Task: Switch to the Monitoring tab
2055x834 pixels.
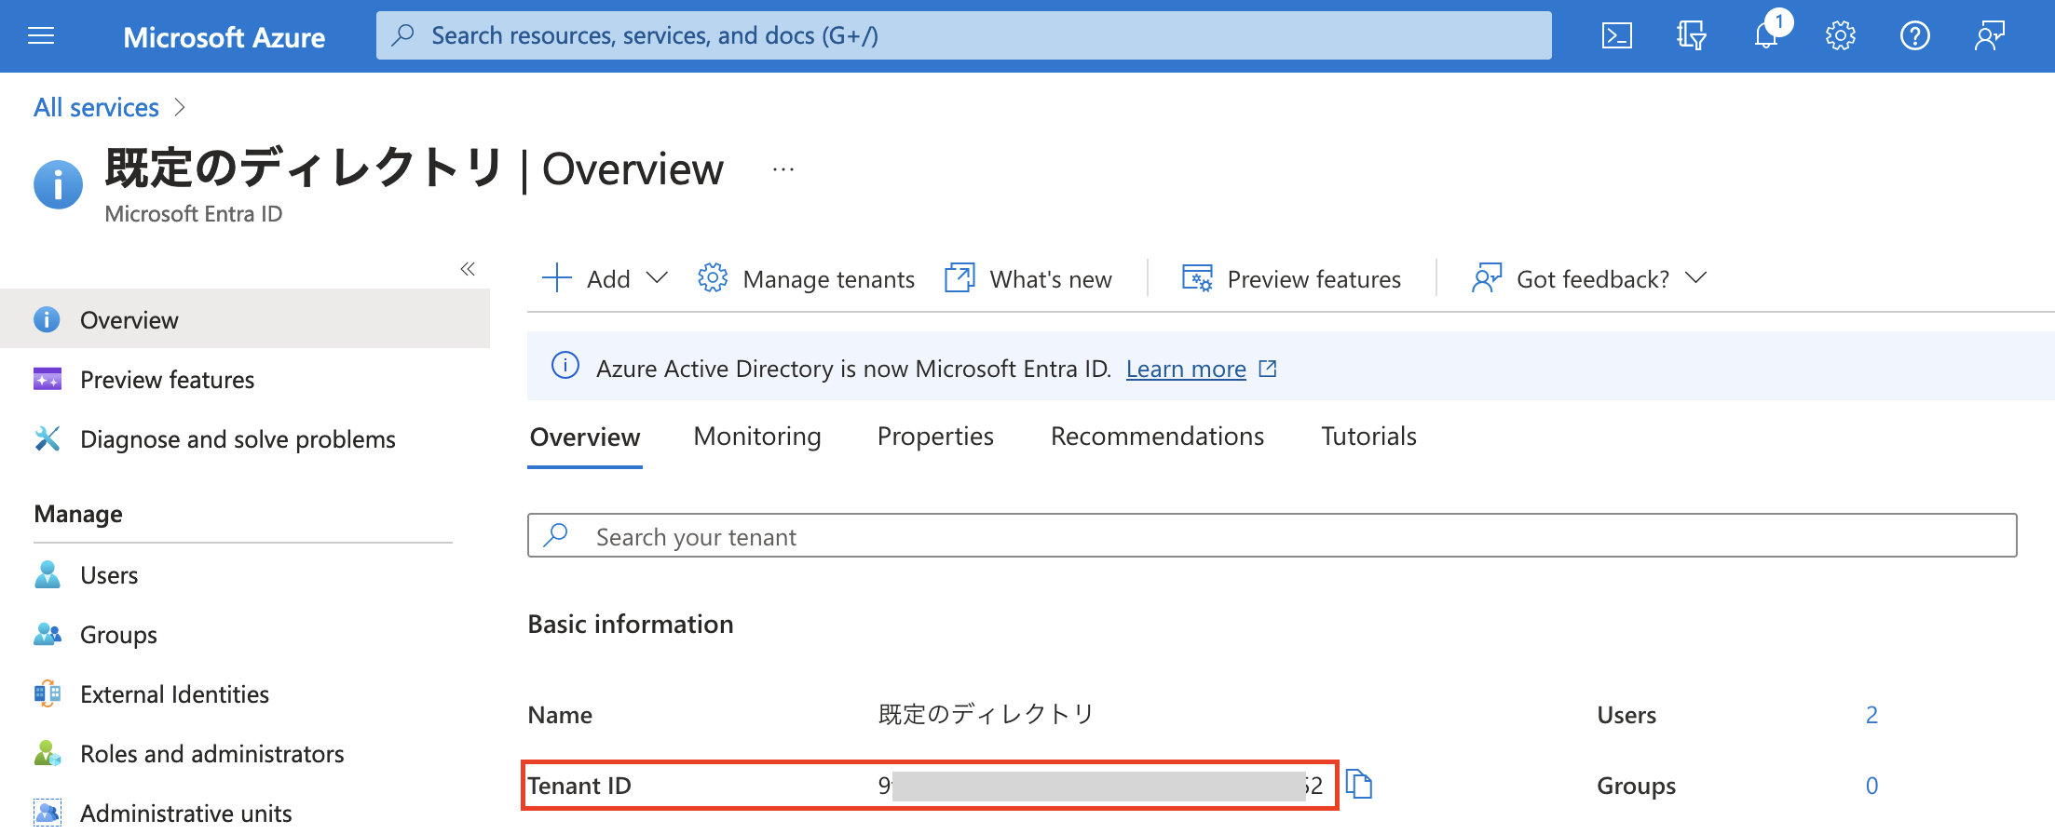Action: tap(757, 437)
